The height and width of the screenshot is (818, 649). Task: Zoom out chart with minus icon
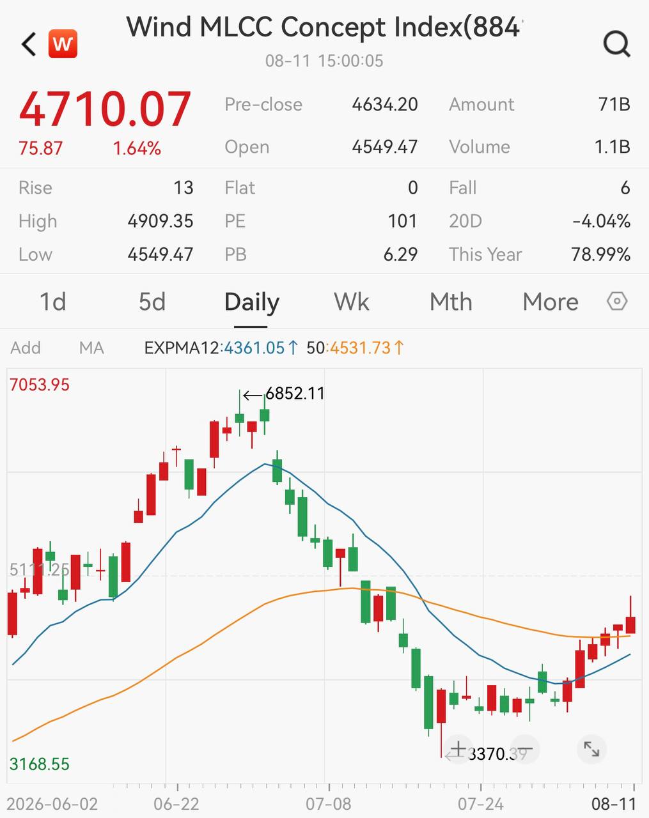click(525, 749)
